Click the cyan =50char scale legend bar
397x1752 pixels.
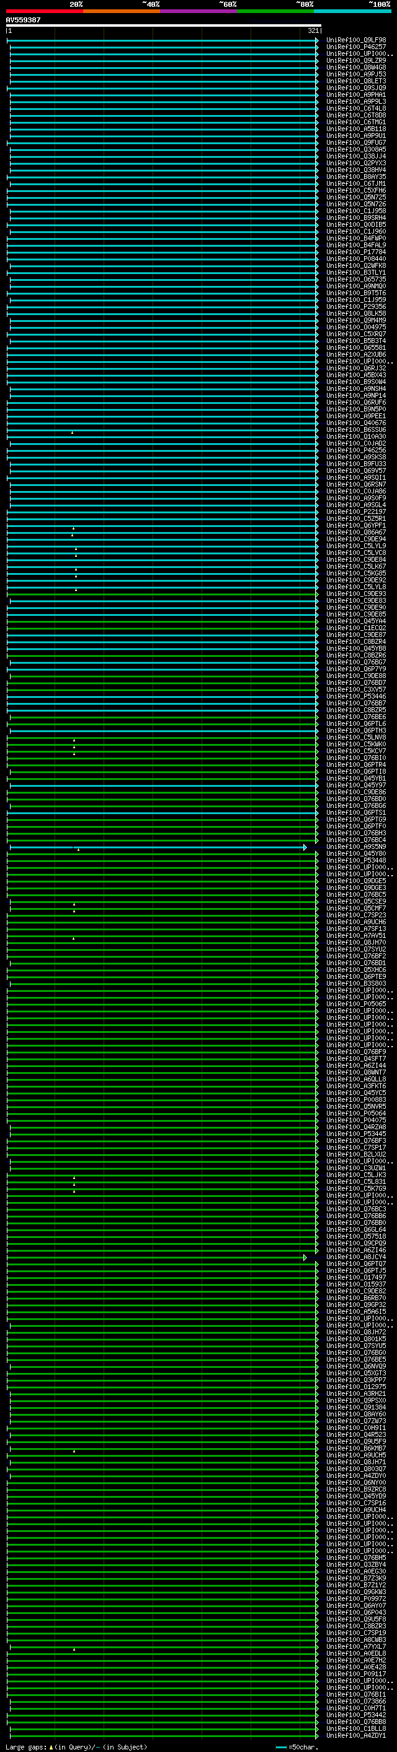(281, 1747)
